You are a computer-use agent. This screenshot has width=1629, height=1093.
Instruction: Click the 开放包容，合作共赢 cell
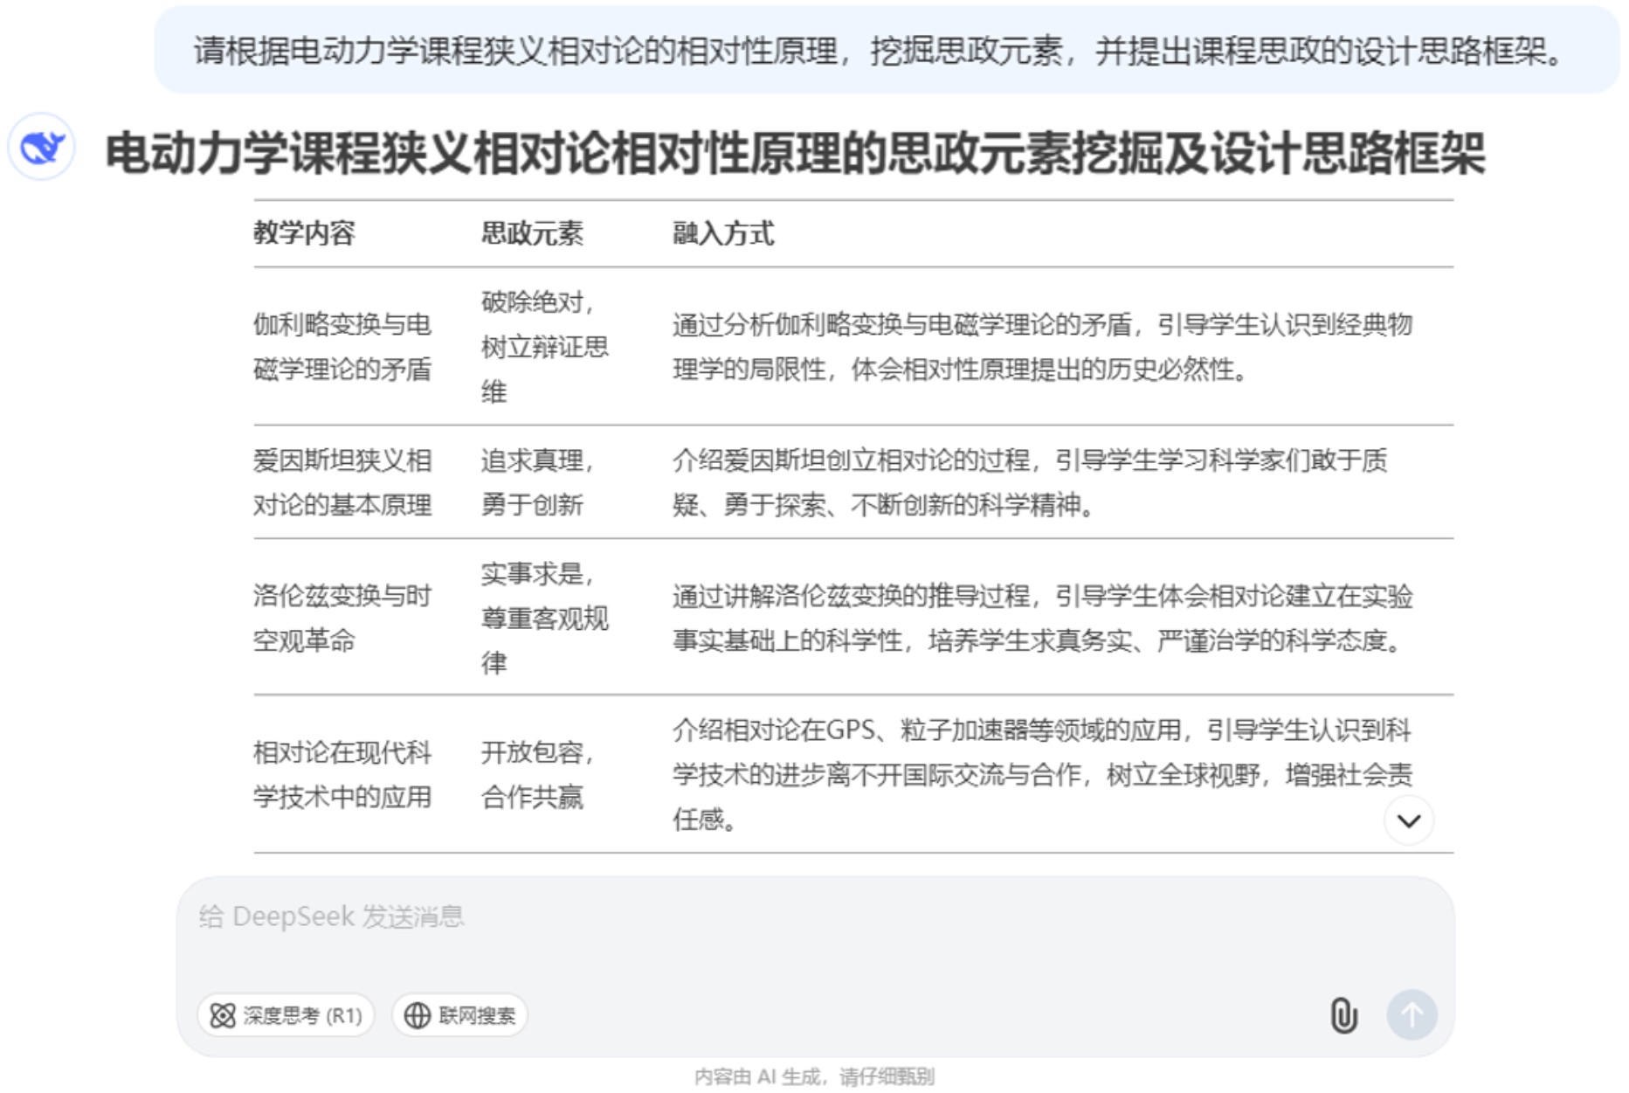536,774
